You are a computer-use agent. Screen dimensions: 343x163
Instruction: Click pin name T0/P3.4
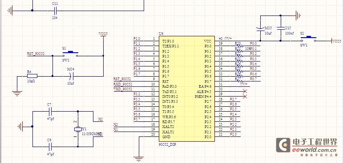pyautogui.click(x=168, y=107)
